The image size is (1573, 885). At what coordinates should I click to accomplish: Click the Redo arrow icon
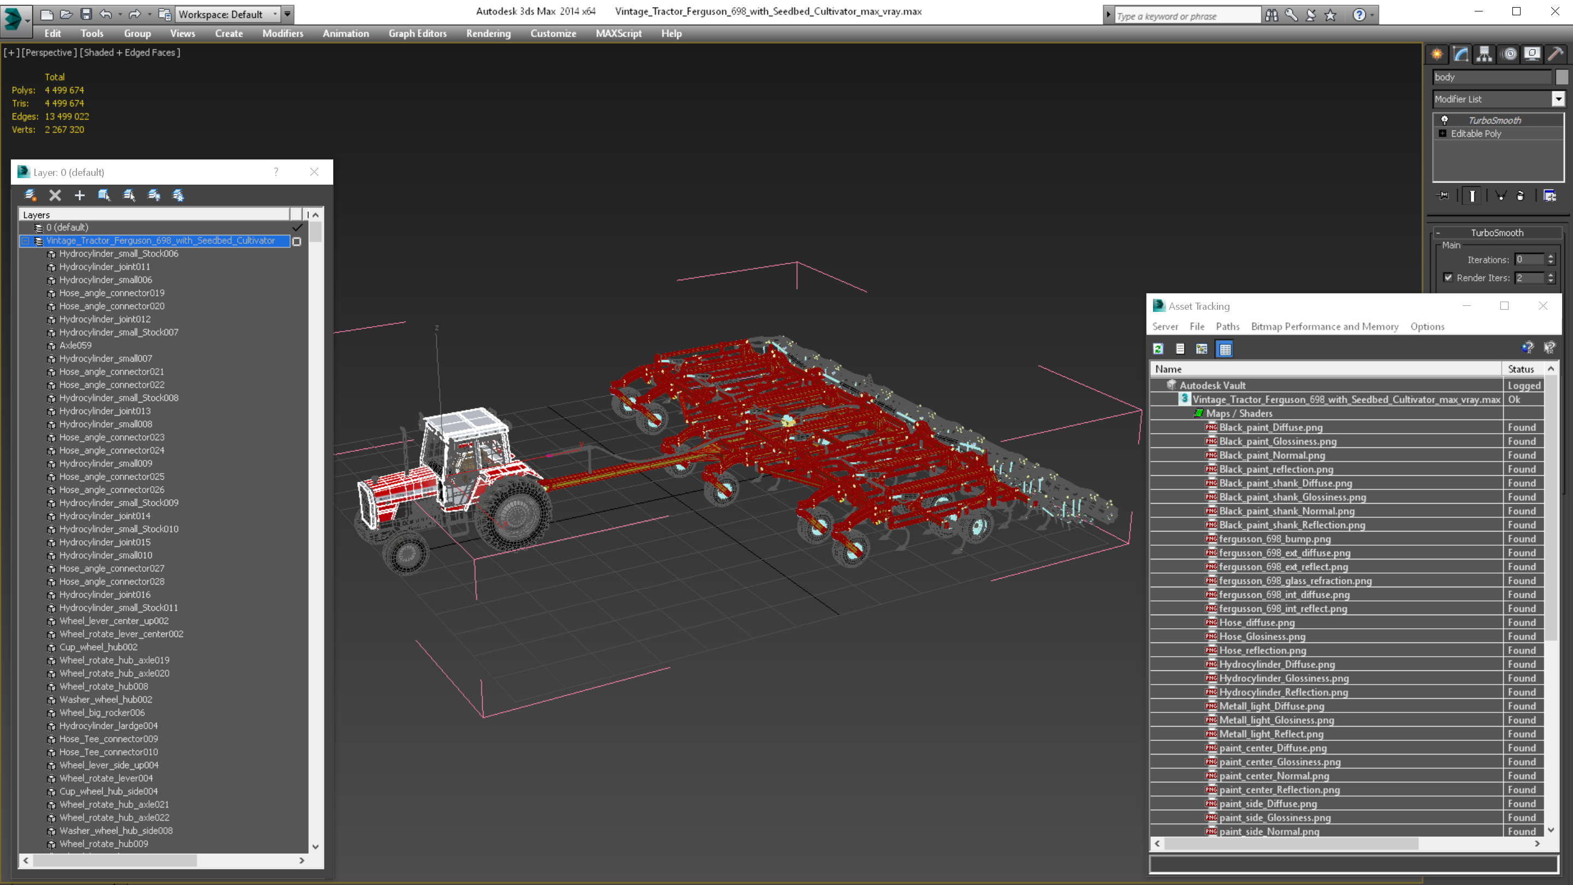pyautogui.click(x=135, y=14)
